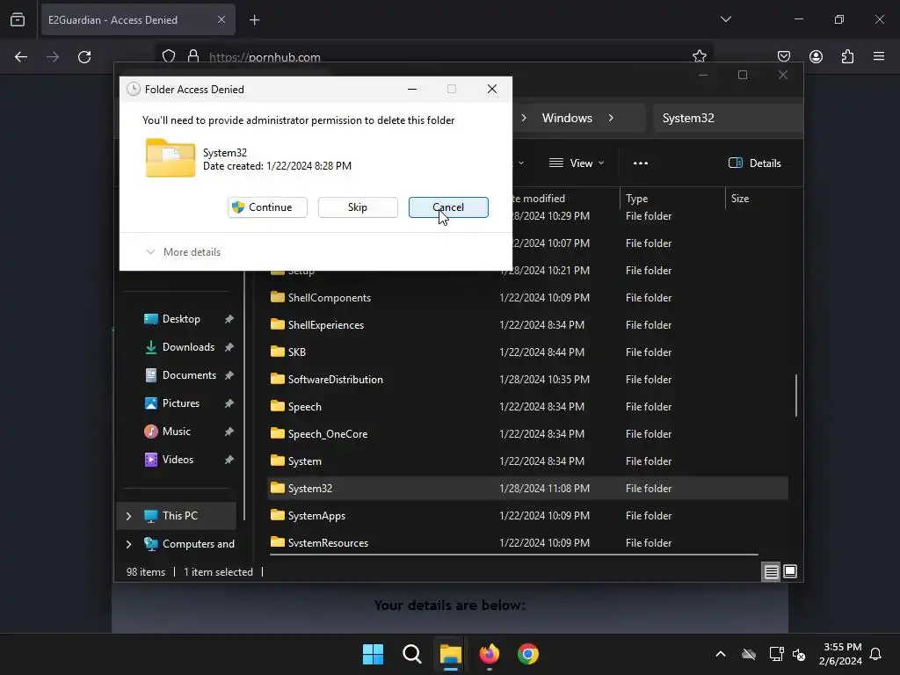Sort by the Type column header
This screenshot has width=900, height=675.
click(636, 198)
